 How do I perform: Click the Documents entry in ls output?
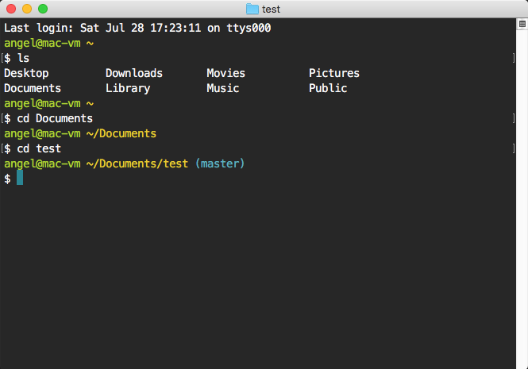pyautogui.click(x=33, y=88)
